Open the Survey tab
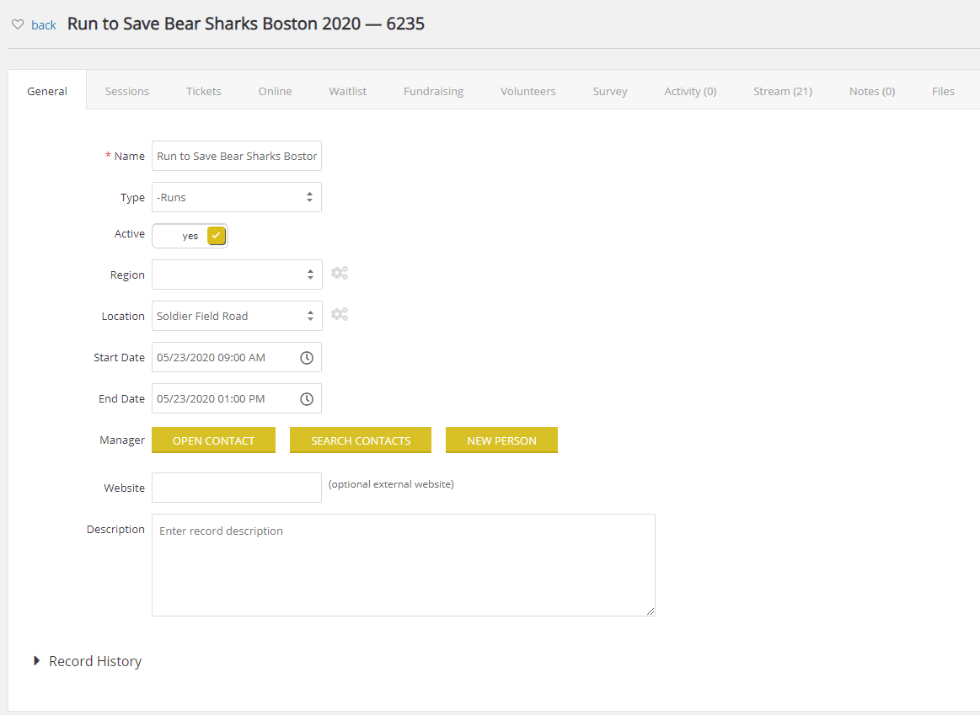Viewport: 980px width, 715px height. 610,91
